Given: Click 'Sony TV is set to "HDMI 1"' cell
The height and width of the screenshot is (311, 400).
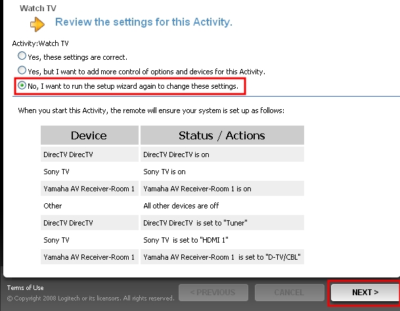Looking at the screenshot, I should click(x=222, y=240).
